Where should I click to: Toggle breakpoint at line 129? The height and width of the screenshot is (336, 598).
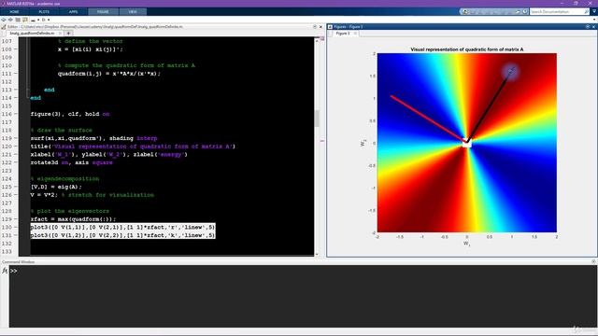coord(16,219)
